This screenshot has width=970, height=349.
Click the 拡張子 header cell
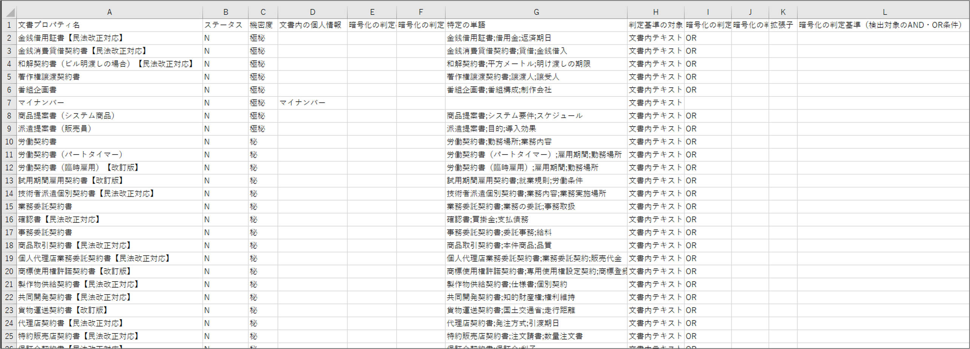783,25
